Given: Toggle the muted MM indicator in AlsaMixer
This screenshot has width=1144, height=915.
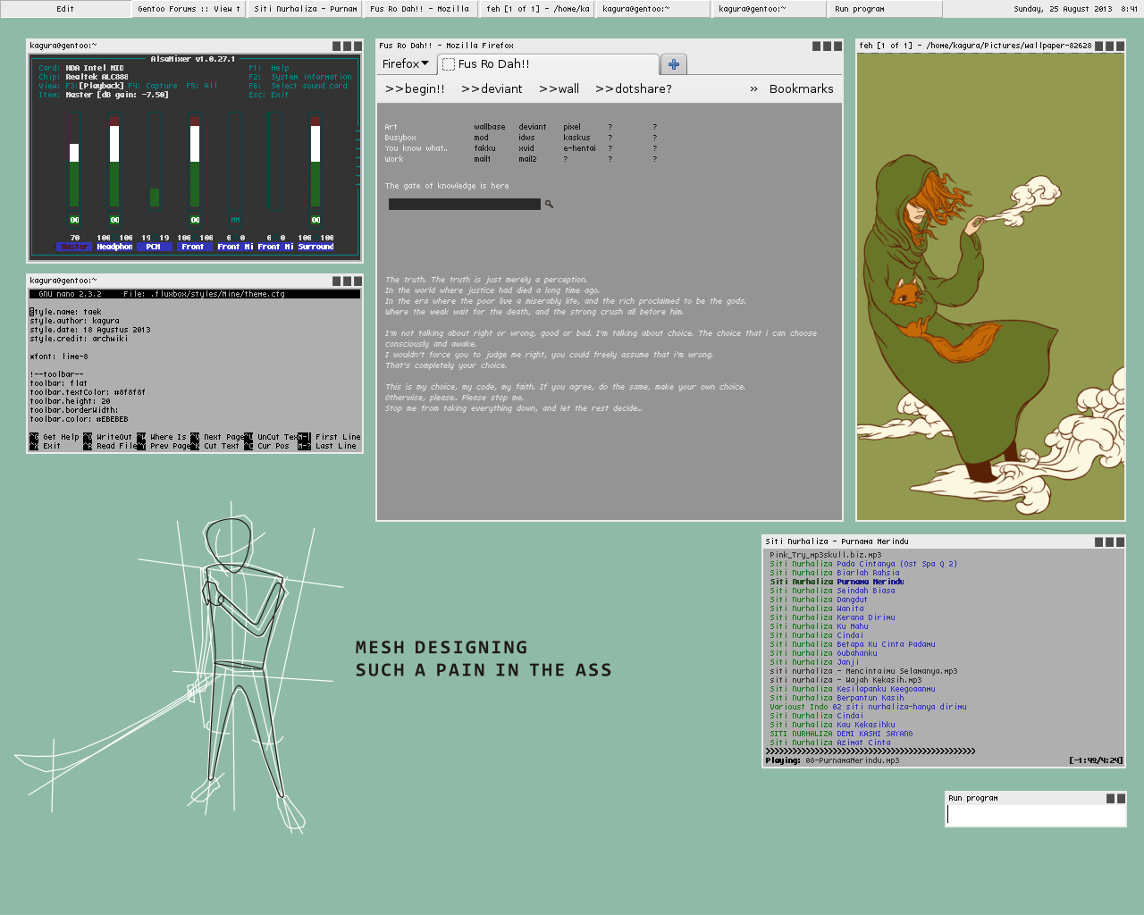Looking at the screenshot, I should click(235, 220).
